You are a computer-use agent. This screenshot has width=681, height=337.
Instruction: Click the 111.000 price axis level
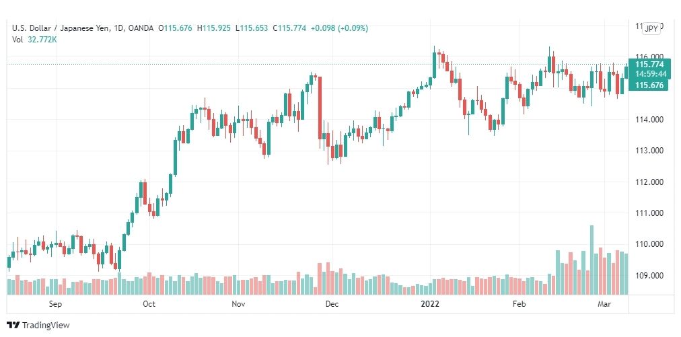tap(649, 213)
